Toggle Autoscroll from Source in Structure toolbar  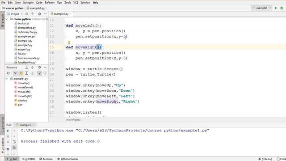tap(45, 73)
